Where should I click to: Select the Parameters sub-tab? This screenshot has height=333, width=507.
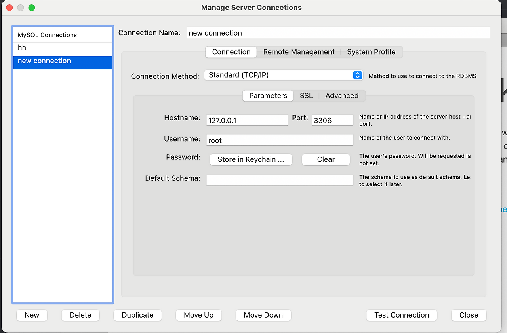268,96
